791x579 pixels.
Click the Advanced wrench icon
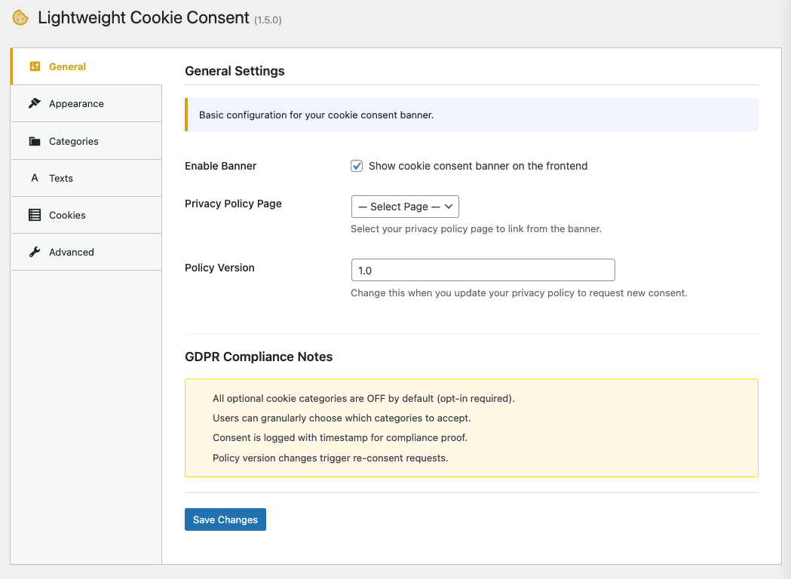tap(34, 252)
